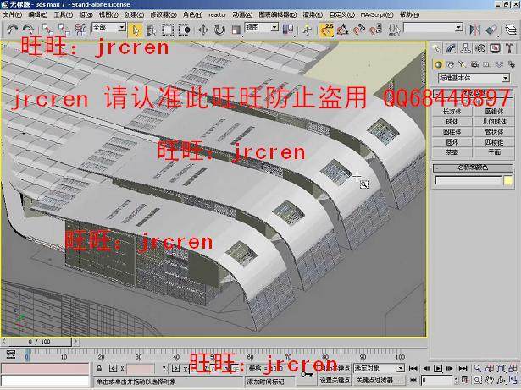Open the 选定对象 key filter dropdown

click(x=379, y=368)
